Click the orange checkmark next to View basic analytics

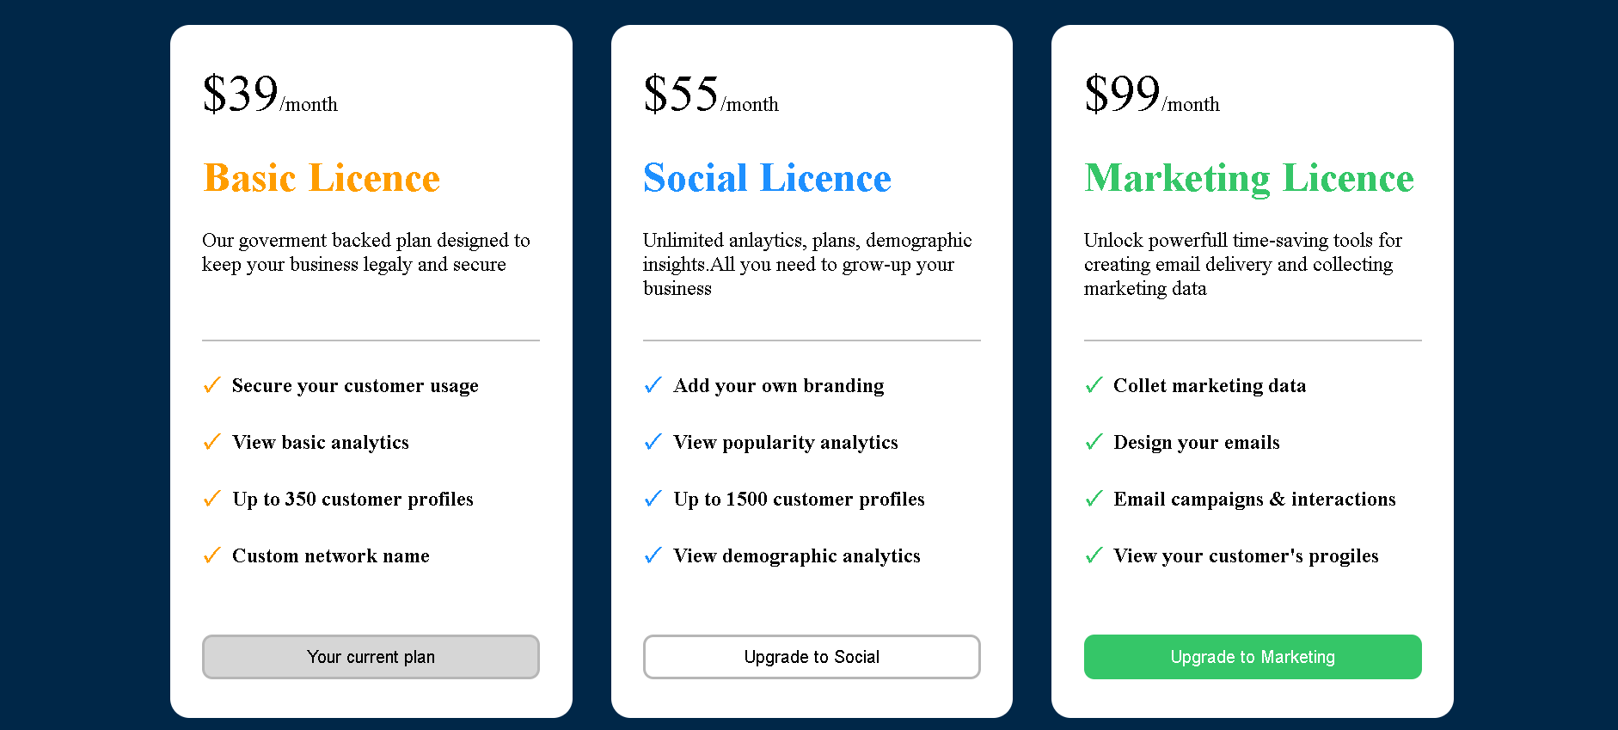click(211, 441)
